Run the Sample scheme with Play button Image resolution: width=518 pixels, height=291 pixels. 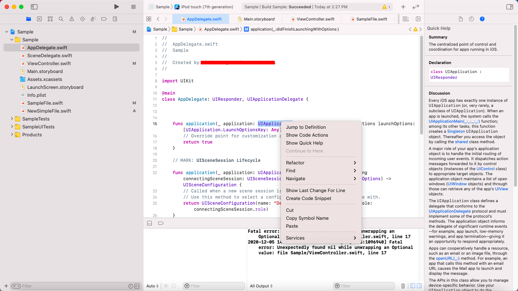[x=117, y=7]
